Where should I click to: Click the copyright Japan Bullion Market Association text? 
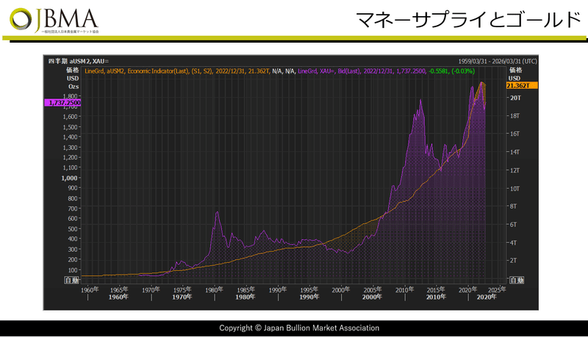click(299, 328)
